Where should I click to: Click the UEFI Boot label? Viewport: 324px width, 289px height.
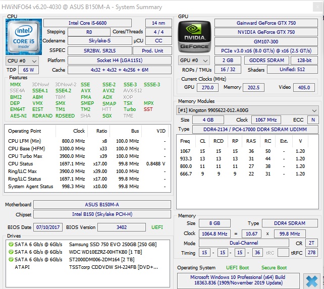237,268
